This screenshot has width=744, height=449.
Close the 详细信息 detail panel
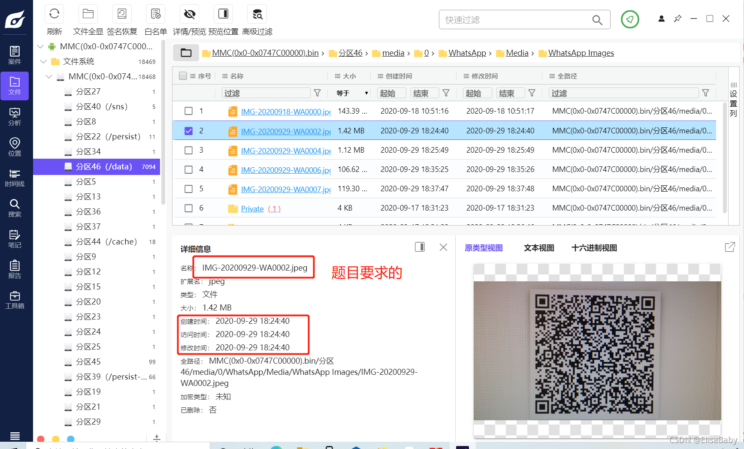[443, 247]
